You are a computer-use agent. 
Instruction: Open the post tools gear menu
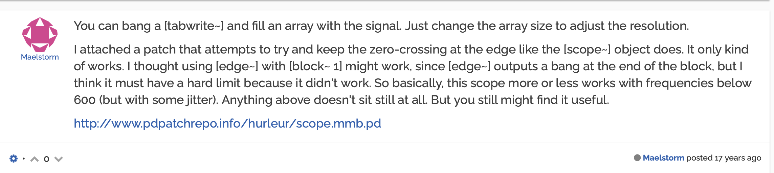click(x=14, y=159)
